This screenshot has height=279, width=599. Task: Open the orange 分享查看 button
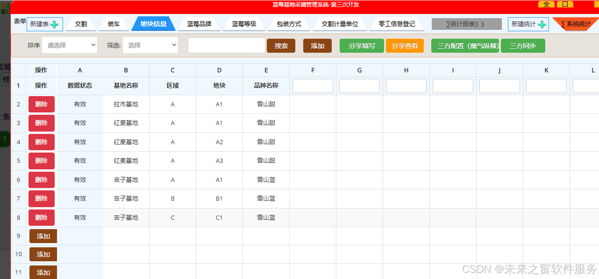pos(405,46)
